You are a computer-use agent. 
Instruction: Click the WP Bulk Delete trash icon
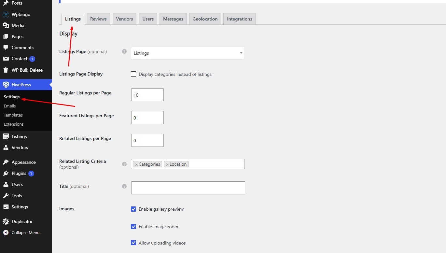click(6, 70)
